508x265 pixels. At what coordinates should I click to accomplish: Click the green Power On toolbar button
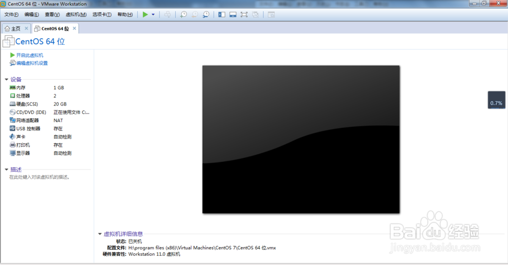point(145,15)
